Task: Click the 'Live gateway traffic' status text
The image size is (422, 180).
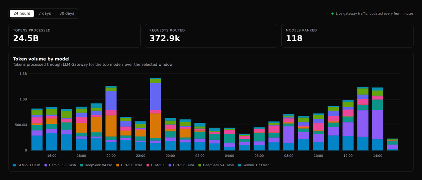Action: click(375, 14)
